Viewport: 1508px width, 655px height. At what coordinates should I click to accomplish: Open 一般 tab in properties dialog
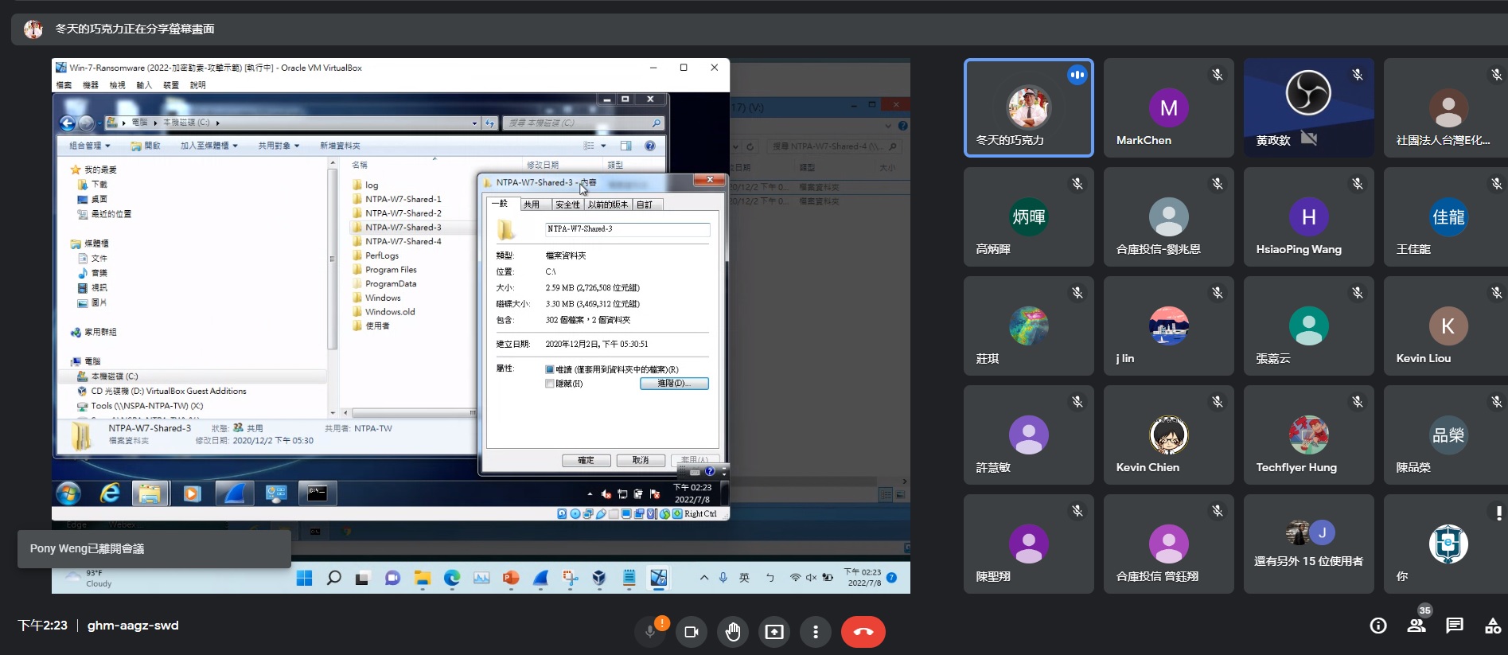coord(501,204)
